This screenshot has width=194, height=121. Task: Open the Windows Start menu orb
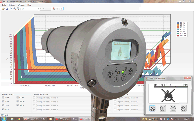click(4, 119)
